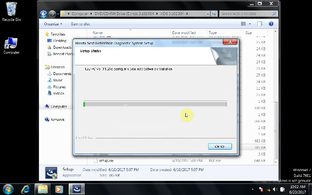Click the Explorer back arrow button
The height and width of the screenshot is (195, 312).
point(43,14)
